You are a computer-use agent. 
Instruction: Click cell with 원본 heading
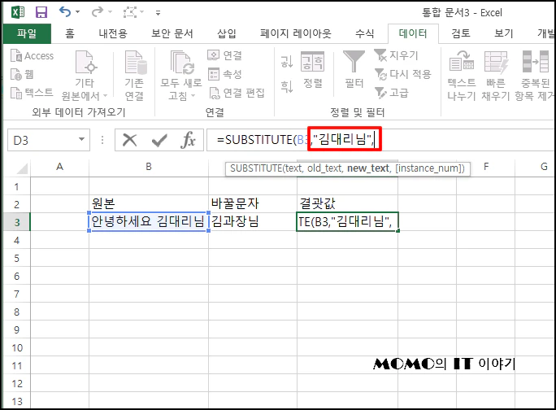(149, 203)
